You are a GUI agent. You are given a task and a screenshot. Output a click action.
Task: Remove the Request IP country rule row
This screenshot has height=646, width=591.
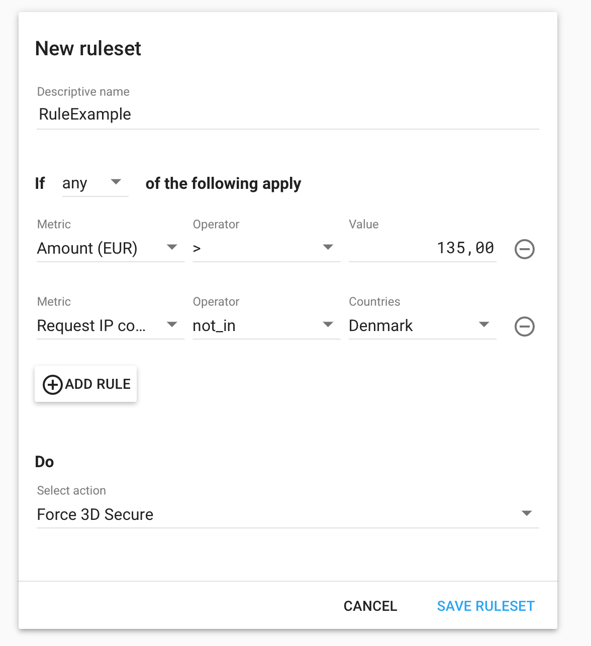pyautogui.click(x=524, y=327)
